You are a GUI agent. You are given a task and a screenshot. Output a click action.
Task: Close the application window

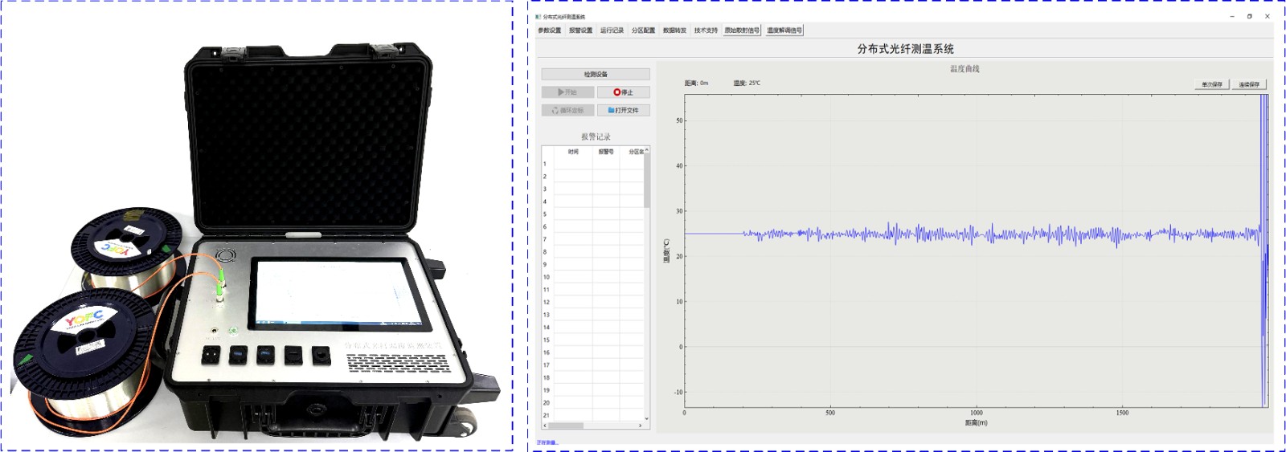click(1268, 16)
